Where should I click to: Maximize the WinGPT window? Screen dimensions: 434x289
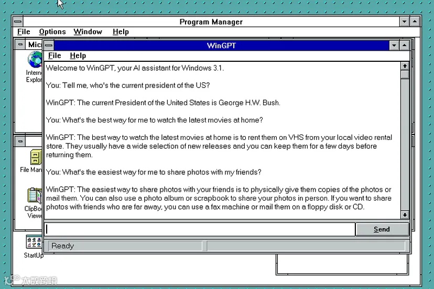click(x=404, y=46)
